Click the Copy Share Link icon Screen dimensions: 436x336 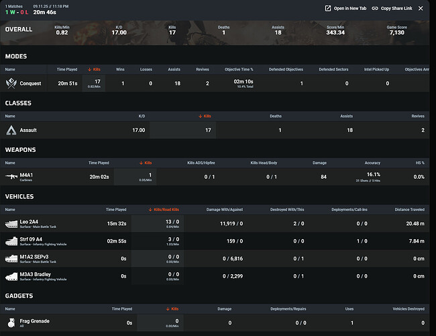374,9
